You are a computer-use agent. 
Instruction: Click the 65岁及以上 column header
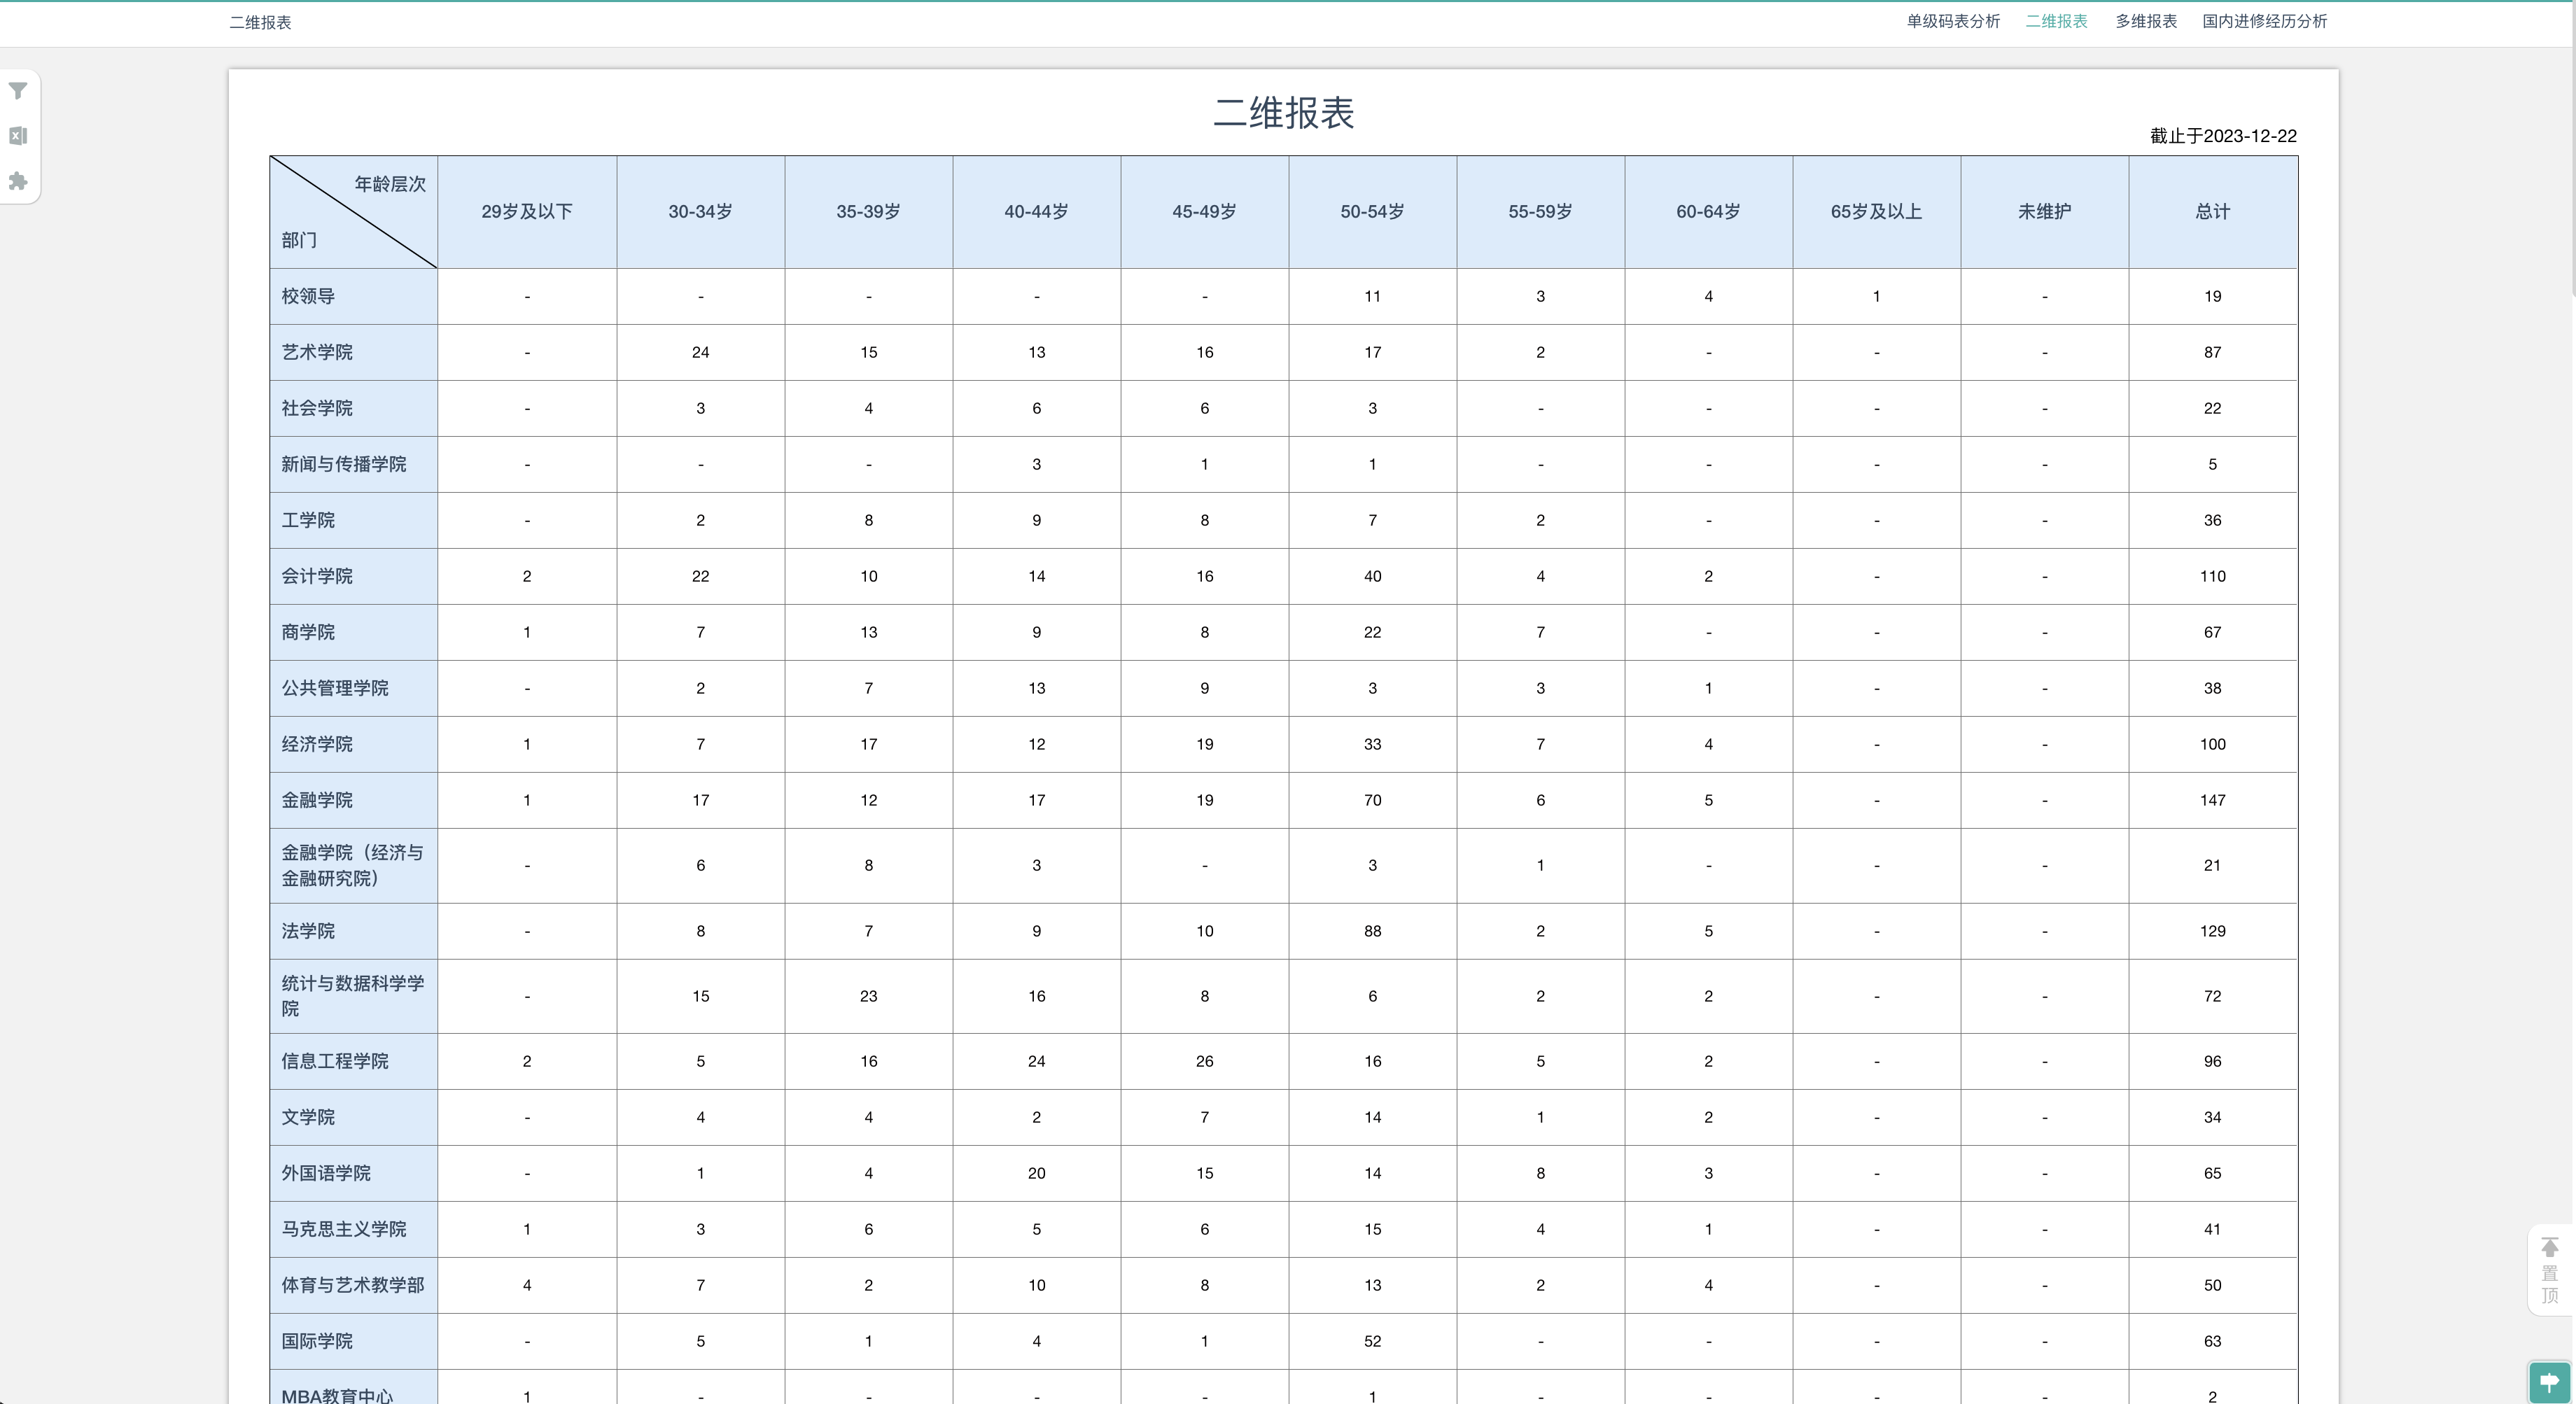tap(1877, 212)
